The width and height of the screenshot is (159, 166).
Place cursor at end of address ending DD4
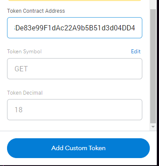135,28
